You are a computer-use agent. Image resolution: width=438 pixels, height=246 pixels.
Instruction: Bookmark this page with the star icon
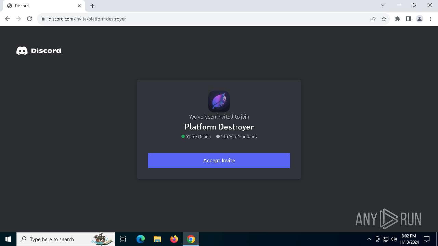pyautogui.click(x=384, y=19)
